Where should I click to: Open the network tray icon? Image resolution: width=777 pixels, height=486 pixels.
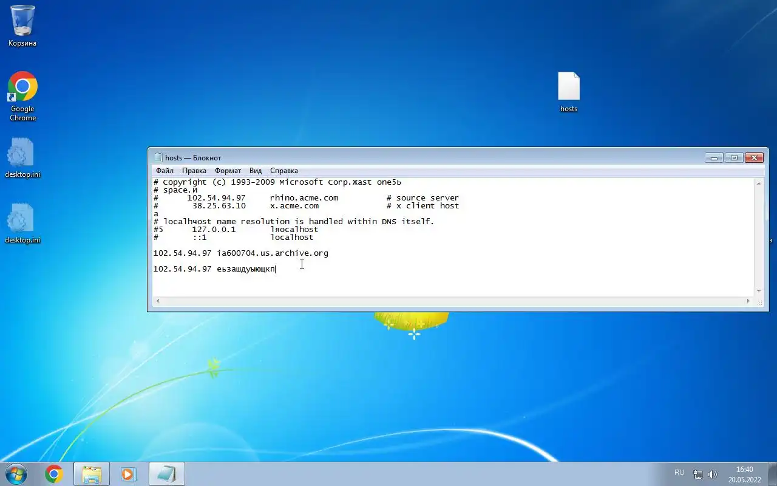[699, 474]
